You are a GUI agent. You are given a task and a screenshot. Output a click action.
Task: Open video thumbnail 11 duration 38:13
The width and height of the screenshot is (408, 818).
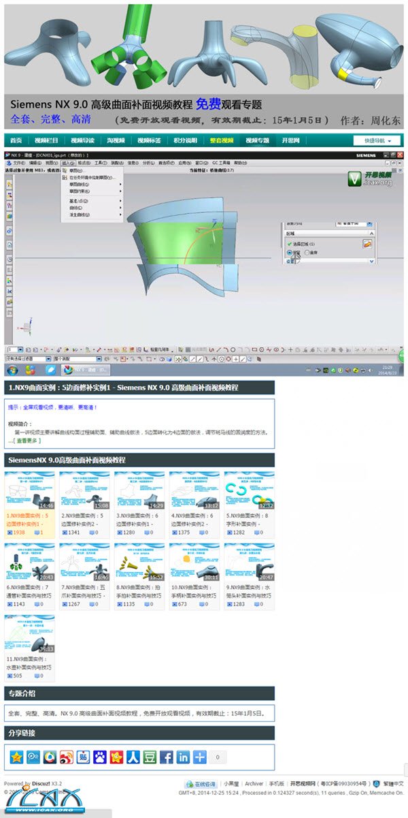pos(29,634)
